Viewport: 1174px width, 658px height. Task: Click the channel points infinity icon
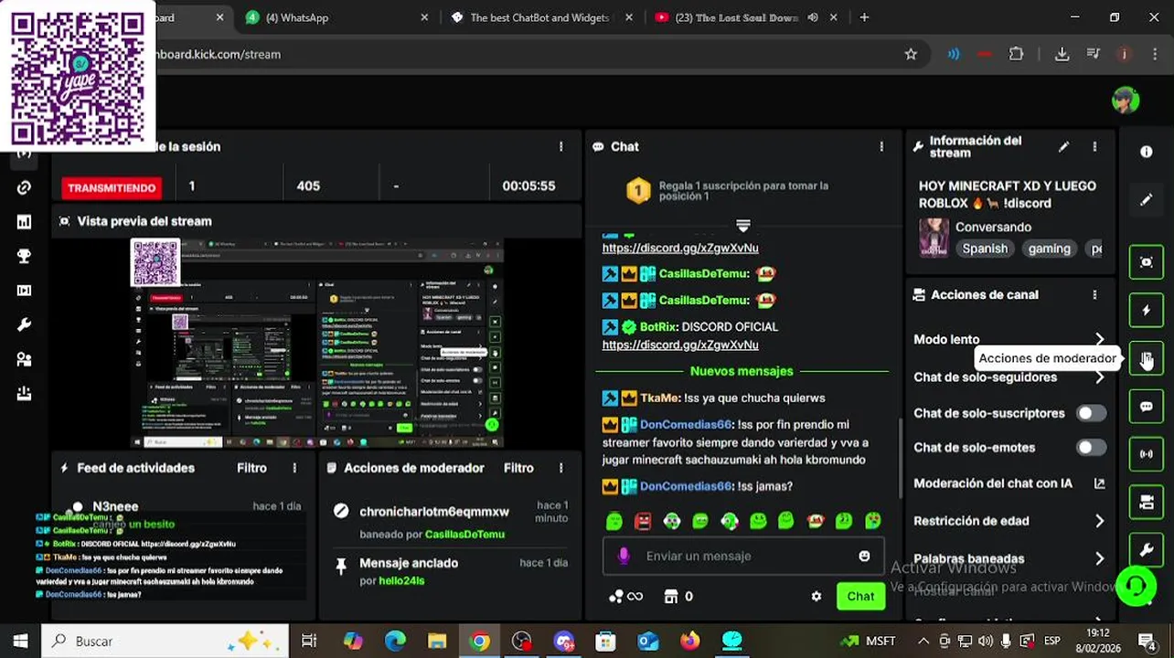coord(625,597)
